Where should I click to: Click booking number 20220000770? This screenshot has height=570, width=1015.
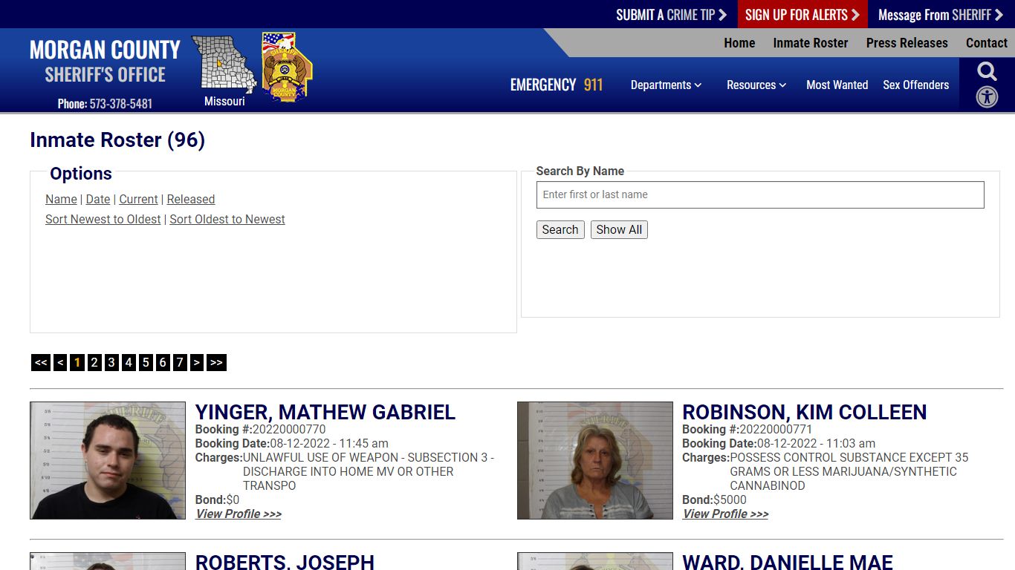point(289,429)
